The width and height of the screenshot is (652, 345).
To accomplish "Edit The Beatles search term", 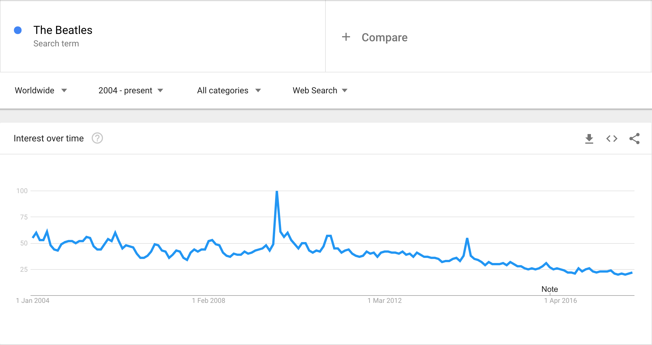I will (x=63, y=30).
